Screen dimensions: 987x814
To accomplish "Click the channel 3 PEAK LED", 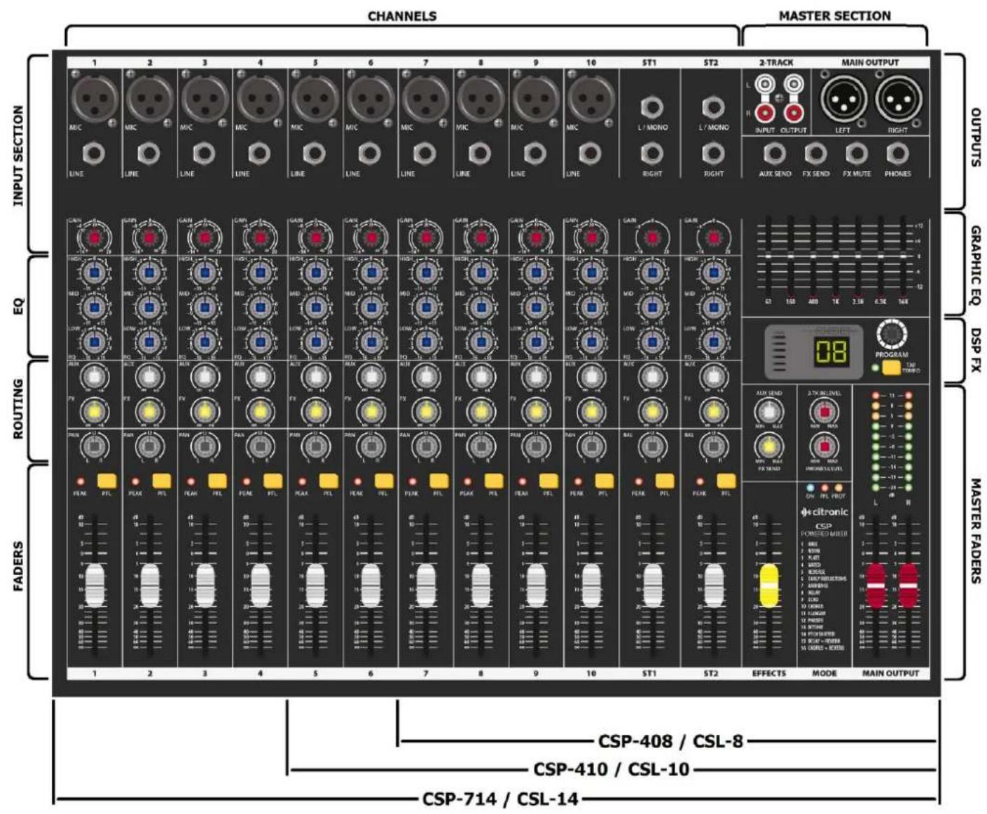I will (x=191, y=481).
